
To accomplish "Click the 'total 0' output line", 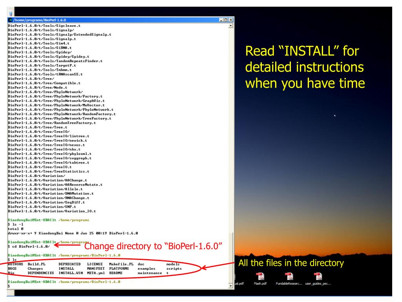I will [15, 229].
